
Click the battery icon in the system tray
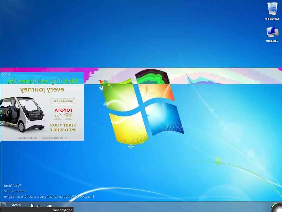click(x=32, y=205)
